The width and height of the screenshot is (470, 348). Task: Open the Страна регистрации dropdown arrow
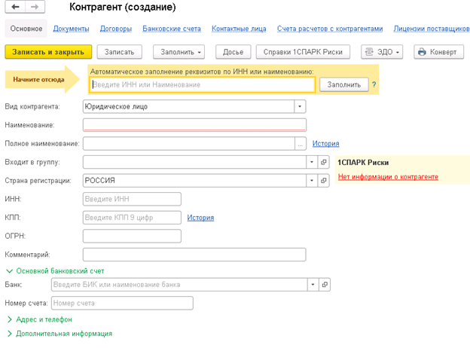(x=312, y=181)
